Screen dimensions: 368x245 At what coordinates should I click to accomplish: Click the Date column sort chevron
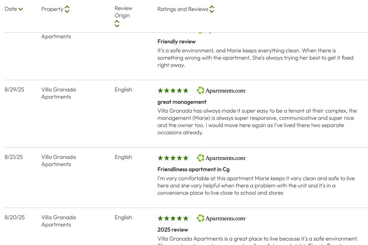(20, 9)
